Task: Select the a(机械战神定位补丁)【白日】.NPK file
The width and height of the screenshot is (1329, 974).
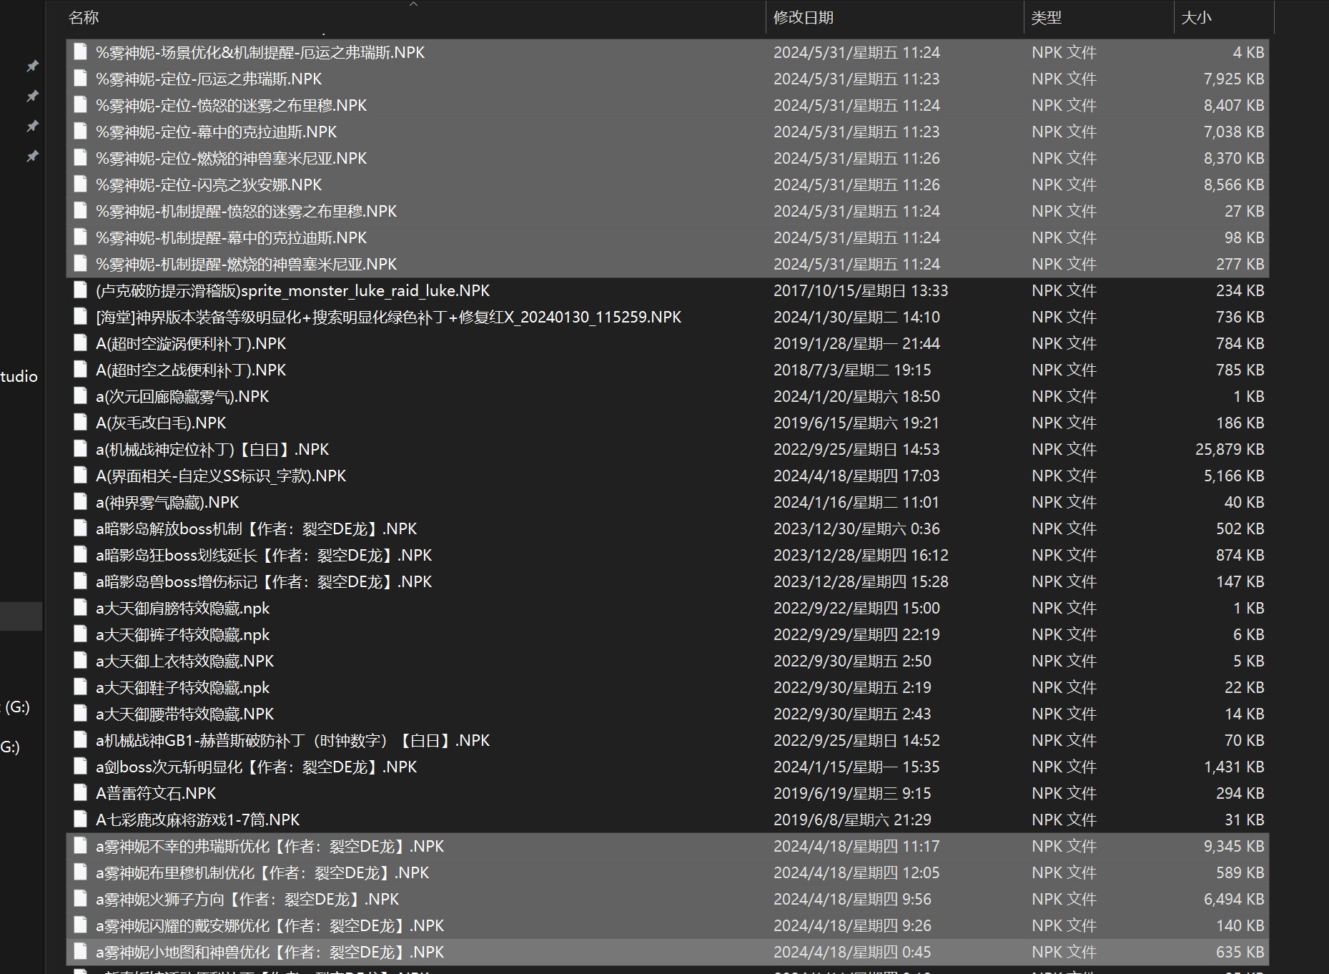Action: [212, 449]
